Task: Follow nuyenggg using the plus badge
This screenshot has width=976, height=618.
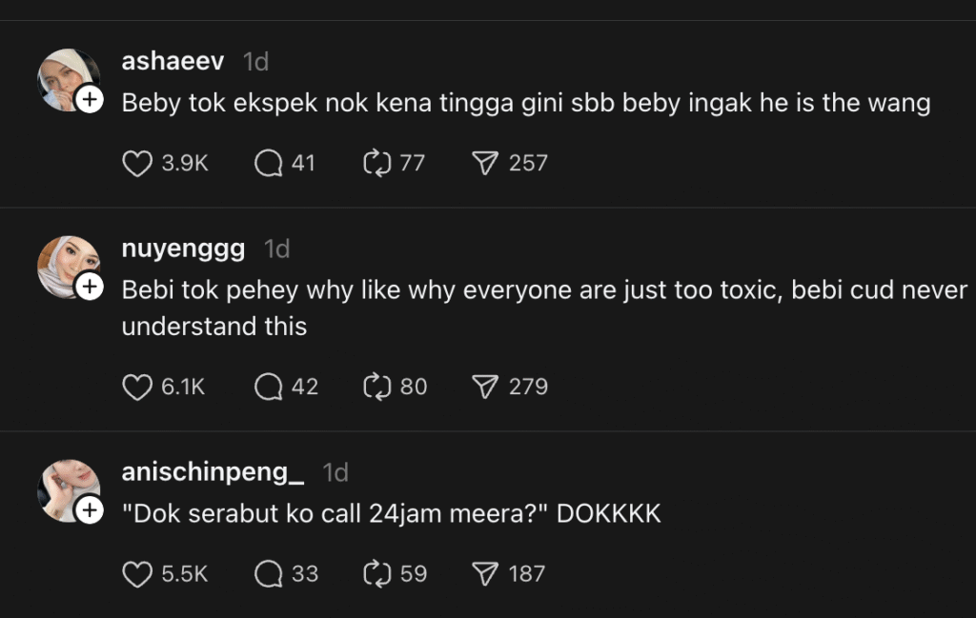Action: [x=89, y=287]
